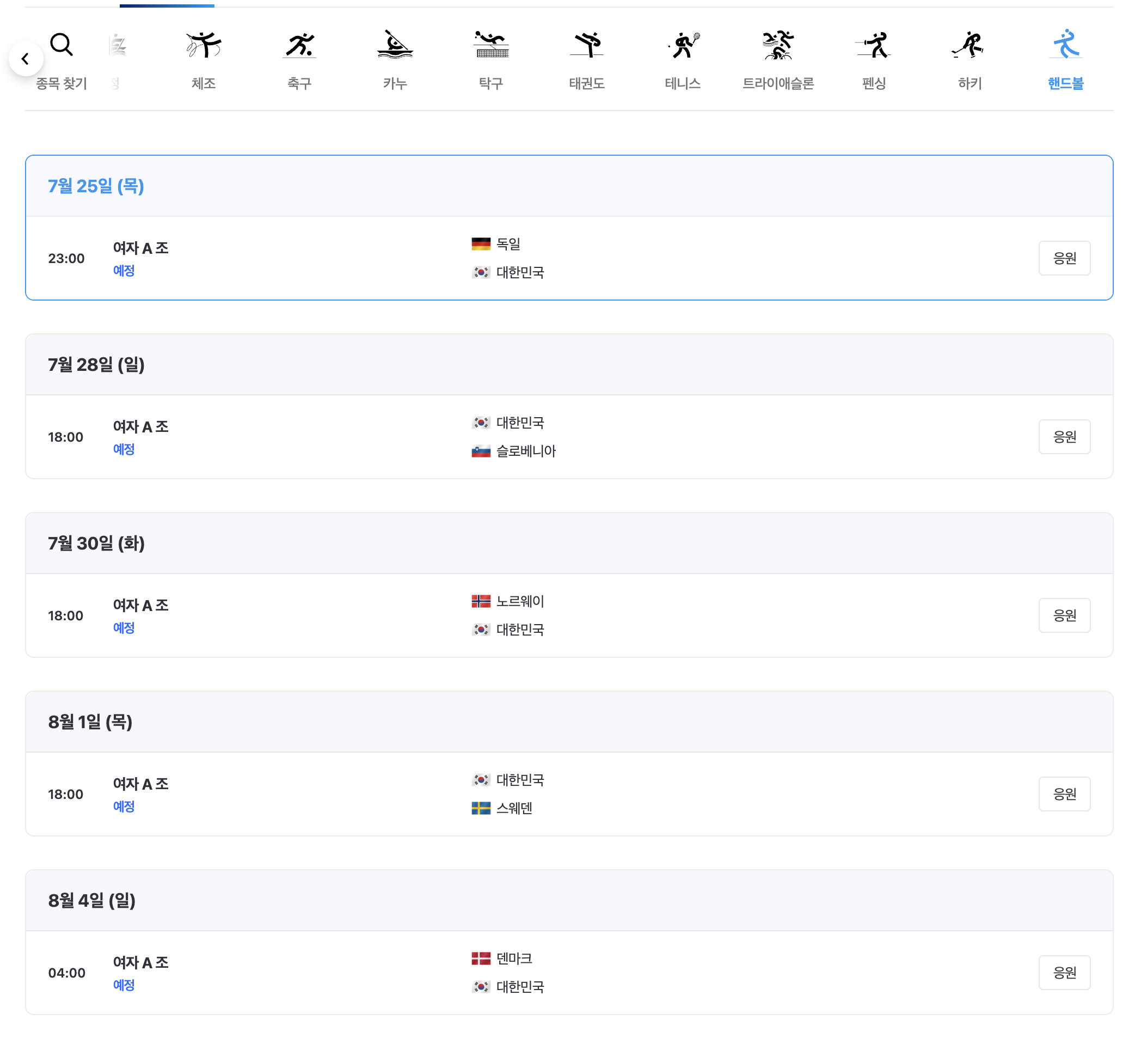This screenshot has height=1038, width=1141.
Task: Select the triathlon (트라이애슬론) sport icon
Action: pos(779,46)
